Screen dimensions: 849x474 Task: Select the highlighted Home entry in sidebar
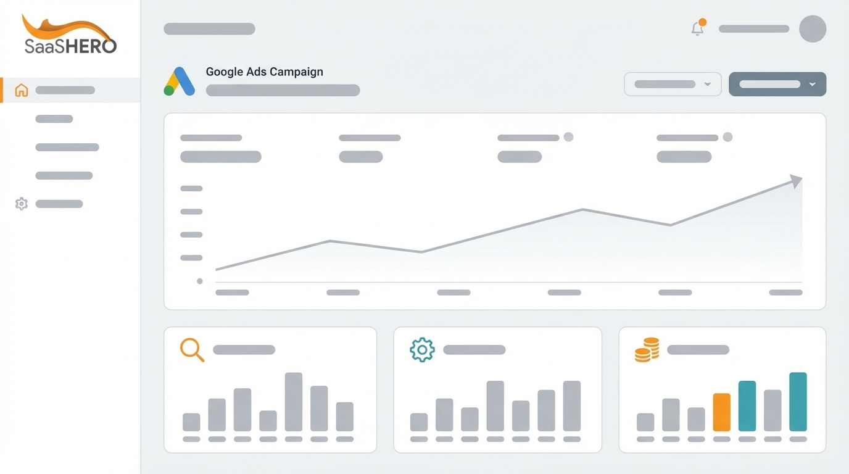coord(65,90)
